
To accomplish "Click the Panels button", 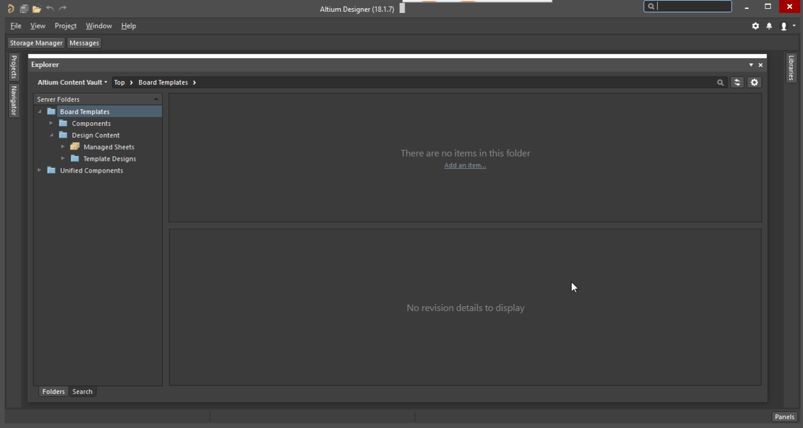I will pos(784,417).
